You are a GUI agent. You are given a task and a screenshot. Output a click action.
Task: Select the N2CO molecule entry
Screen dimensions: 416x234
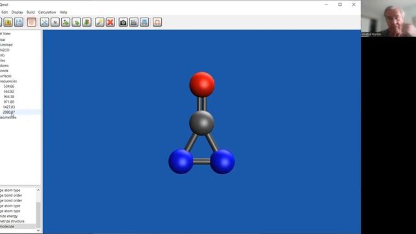(x=5, y=50)
